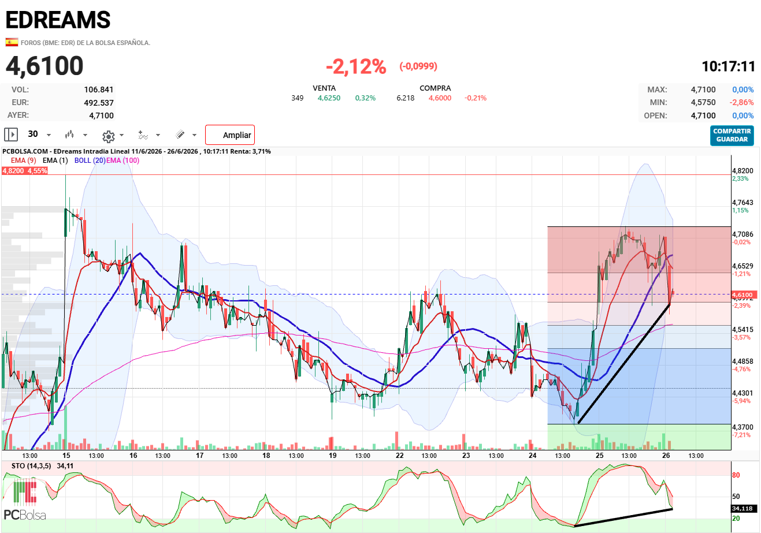Screen dimensions: 761x533
Task: Click the date 25 on the time axis
Action: 600,455
